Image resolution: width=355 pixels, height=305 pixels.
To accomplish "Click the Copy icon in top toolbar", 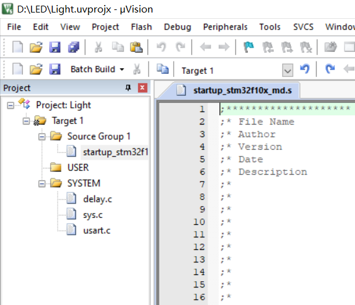I will click(118, 47).
